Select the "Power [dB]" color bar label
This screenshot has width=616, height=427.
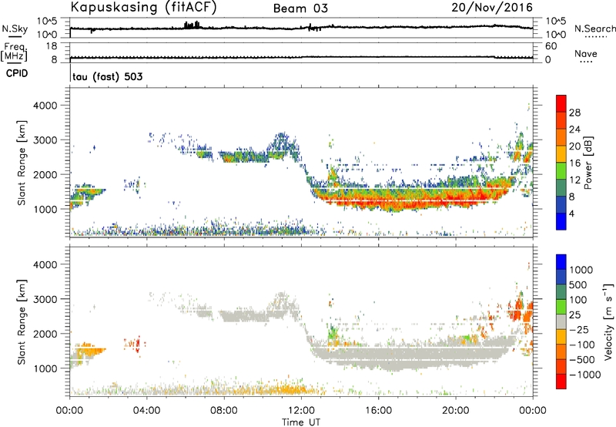click(588, 163)
